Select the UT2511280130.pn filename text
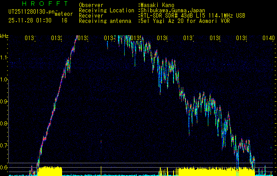The height and width of the screenshot is (176, 277). click(x=31, y=12)
